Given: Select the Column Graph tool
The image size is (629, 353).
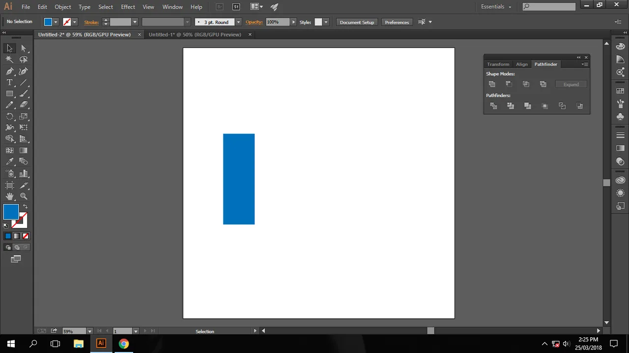Looking at the screenshot, I should (x=24, y=174).
